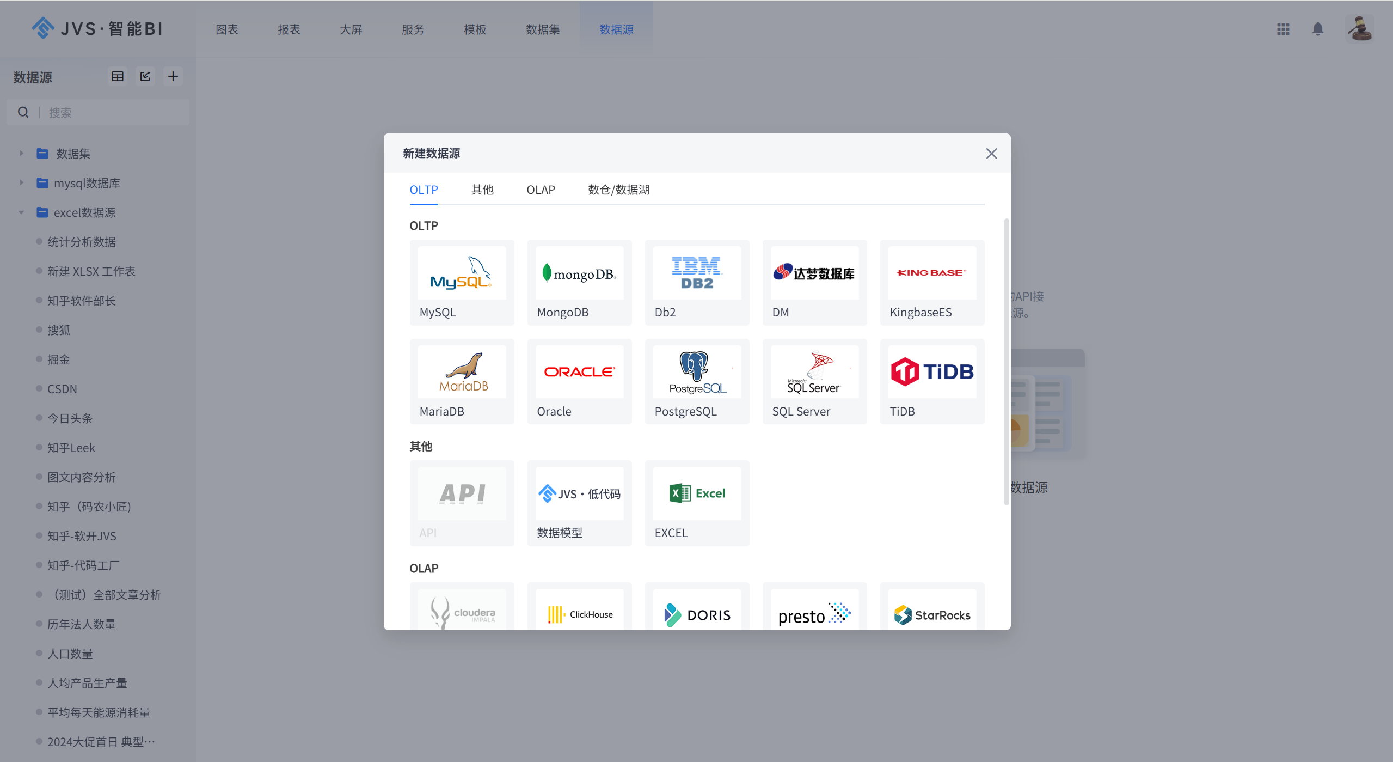Pick the Oracle data source card
1393x762 pixels.
click(579, 381)
